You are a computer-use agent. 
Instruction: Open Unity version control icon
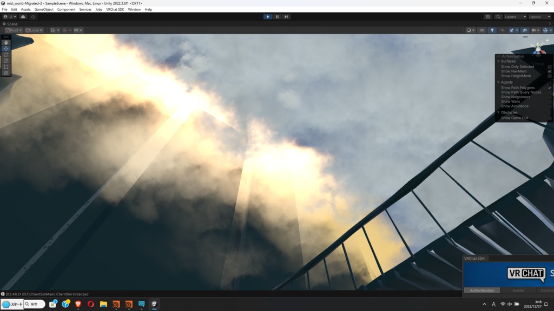[x=33, y=17]
